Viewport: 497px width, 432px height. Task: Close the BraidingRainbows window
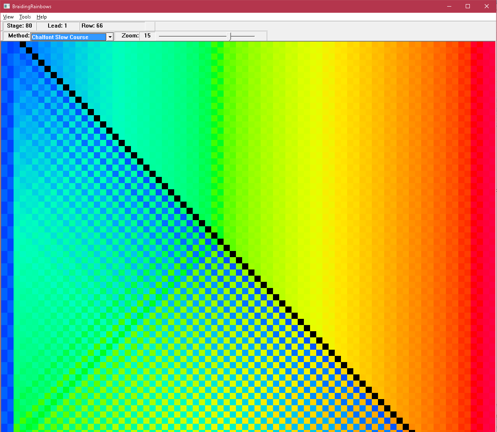[x=487, y=6]
